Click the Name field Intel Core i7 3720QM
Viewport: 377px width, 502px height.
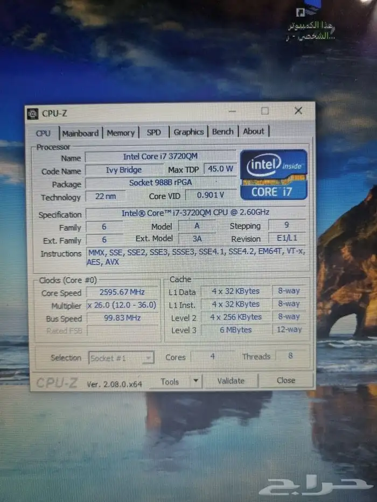[x=160, y=157]
